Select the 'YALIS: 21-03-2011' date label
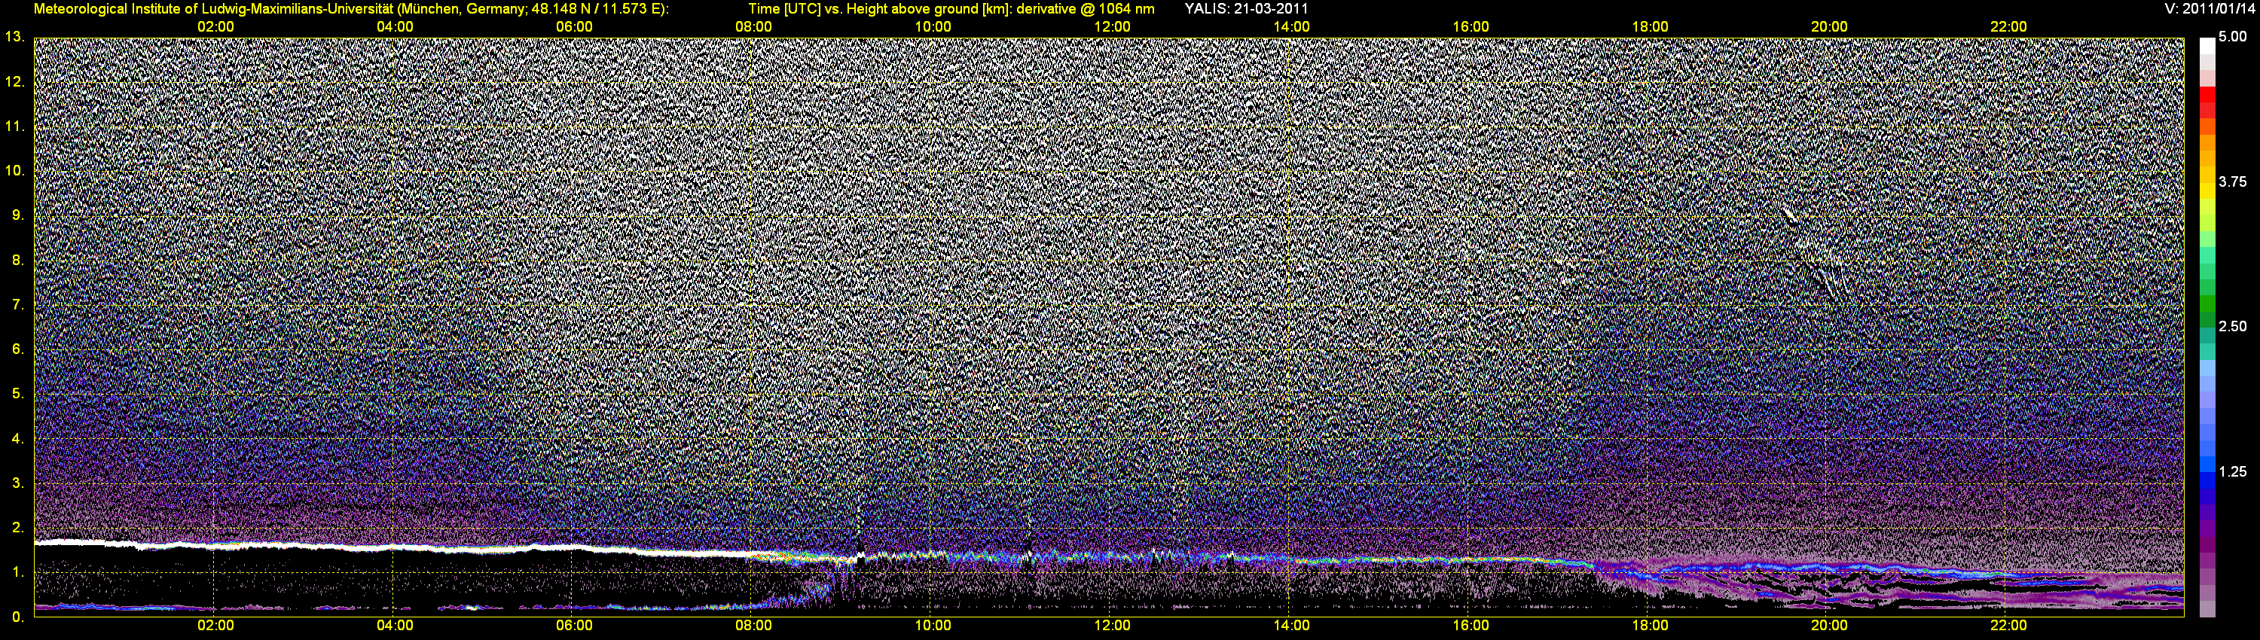Image resolution: width=2260 pixels, height=640 pixels. 1246,9
